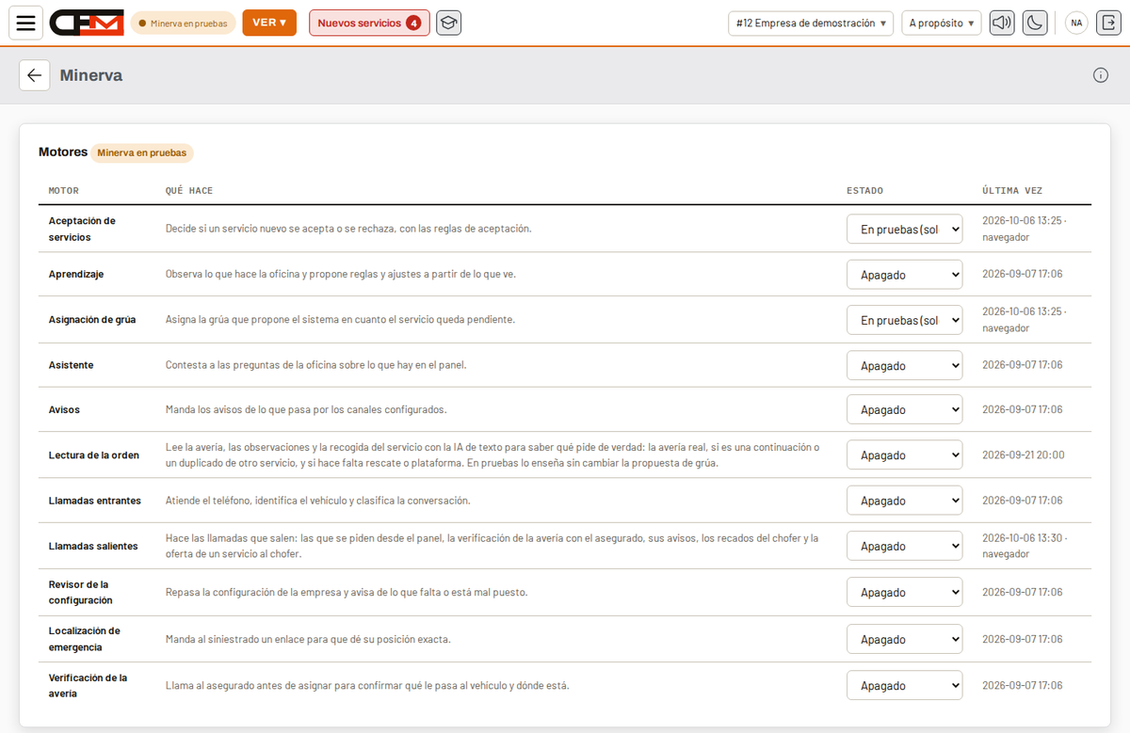This screenshot has height=733, width=1130.
Task: Open the A propósito dropdown
Action: tap(942, 23)
